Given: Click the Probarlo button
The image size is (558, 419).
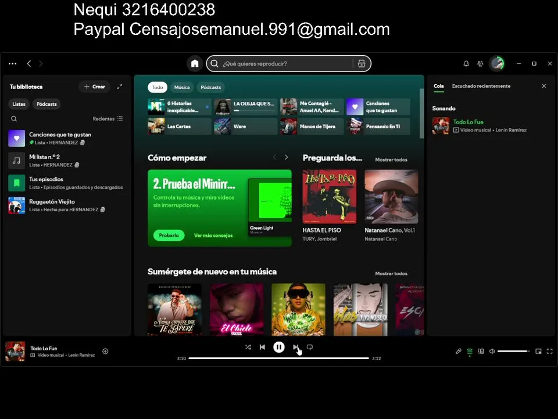Looking at the screenshot, I should click(x=169, y=235).
